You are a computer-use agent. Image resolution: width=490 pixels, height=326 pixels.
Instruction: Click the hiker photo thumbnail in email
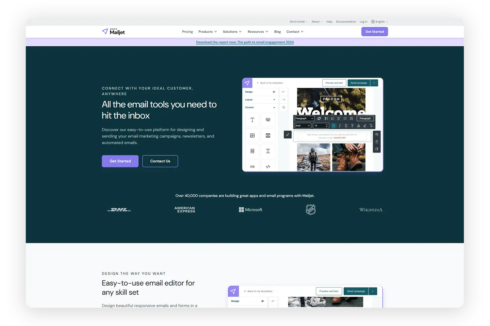click(314, 157)
